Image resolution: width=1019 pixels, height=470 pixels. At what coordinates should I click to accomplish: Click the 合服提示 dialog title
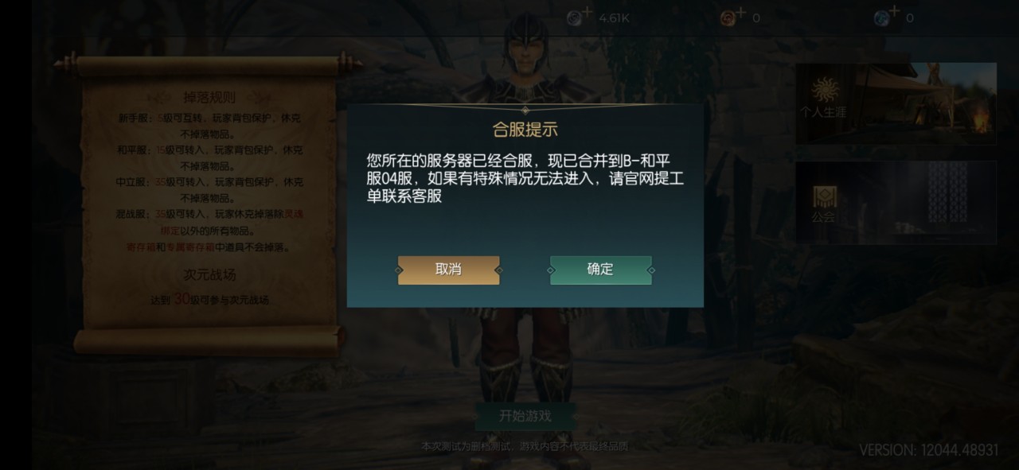pyautogui.click(x=525, y=130)
